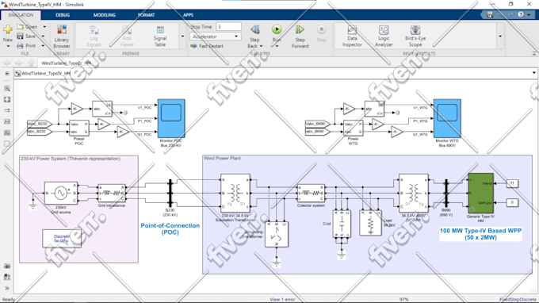Click the Point-of-Connection (POC) annotation

170,228
